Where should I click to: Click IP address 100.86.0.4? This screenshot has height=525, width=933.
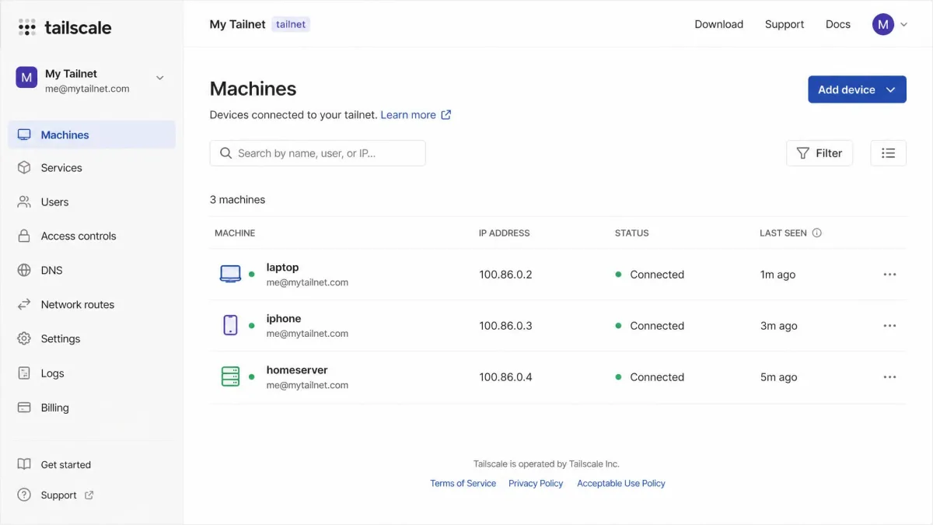[x=505, y=377]
